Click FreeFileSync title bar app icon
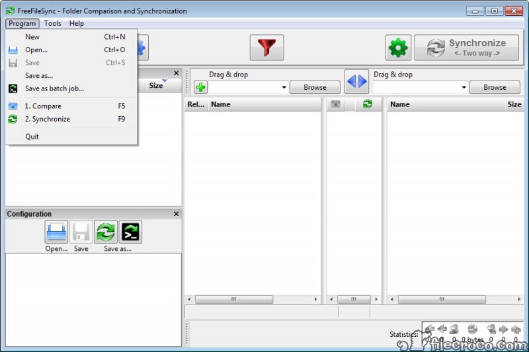529x352 pixels. (10, 11)
